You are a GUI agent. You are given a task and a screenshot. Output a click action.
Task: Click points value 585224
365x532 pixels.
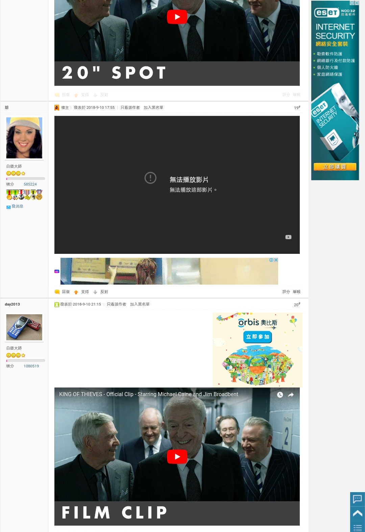tap(30, 184)
